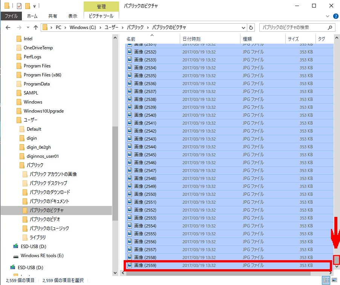
Task: Click the file name 画像 (2545)
Action: pyautogui.click(x=145, y=155)
